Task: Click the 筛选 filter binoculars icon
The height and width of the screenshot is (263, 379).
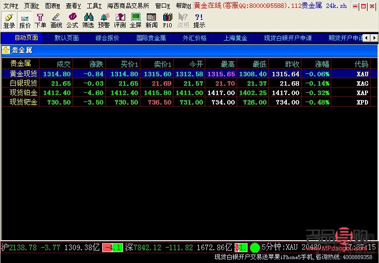Action: pyautogui.click(x=88, y=21)
